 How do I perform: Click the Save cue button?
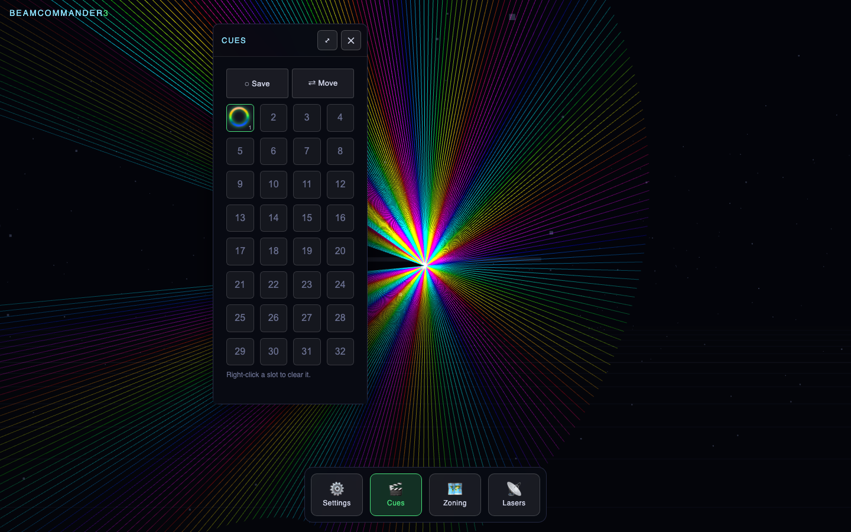click(x=257, y=83)
